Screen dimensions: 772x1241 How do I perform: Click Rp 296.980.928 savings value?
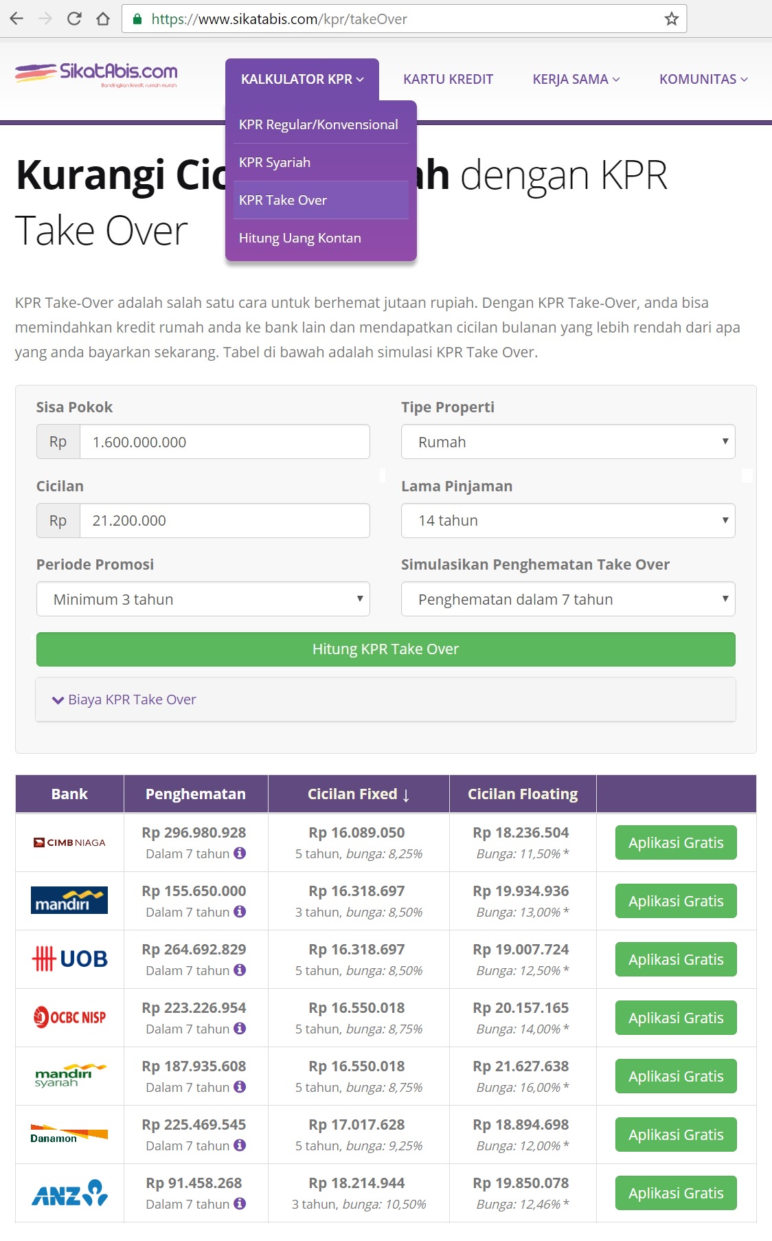pyautogui.click(x=194, y=832)
